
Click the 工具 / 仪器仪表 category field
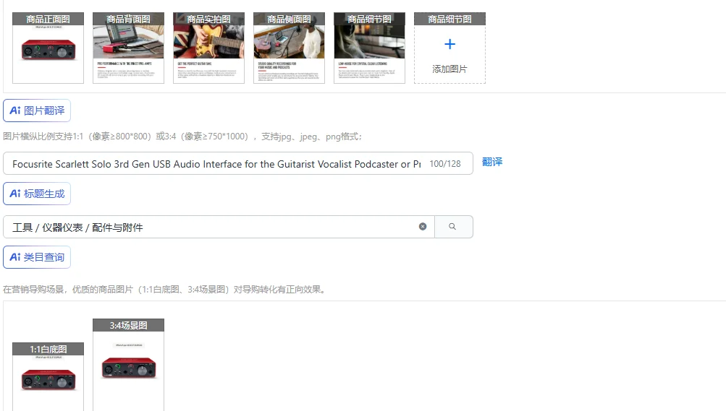tap(219, 227)
